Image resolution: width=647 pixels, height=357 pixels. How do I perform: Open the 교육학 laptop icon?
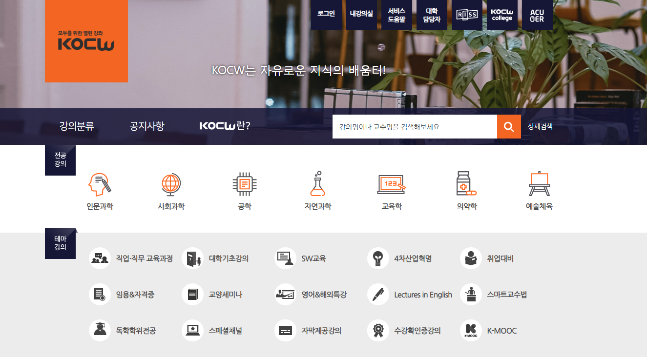(392, 184)
